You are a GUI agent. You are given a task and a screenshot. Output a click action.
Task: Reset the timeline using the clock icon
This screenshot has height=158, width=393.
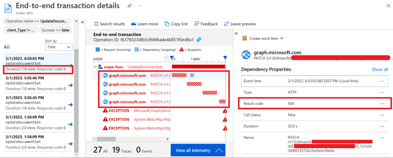[166, 59]
